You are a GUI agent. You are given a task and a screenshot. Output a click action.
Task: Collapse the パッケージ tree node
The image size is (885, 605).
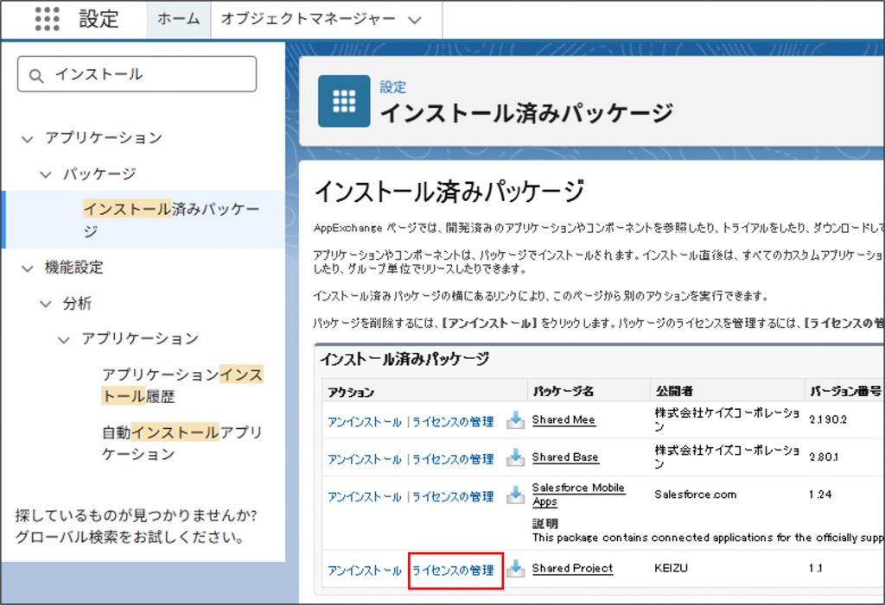(45, 174)
